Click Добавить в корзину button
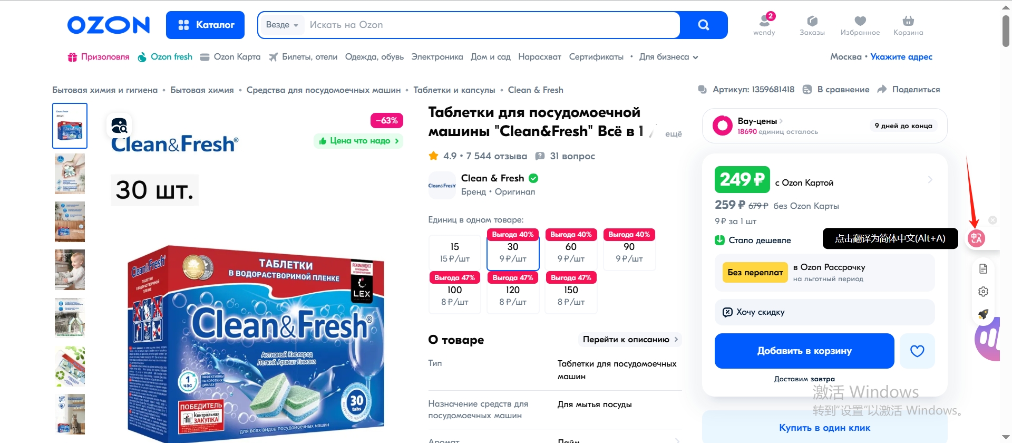Screen dimensions: 1012x443 [804, 351]
